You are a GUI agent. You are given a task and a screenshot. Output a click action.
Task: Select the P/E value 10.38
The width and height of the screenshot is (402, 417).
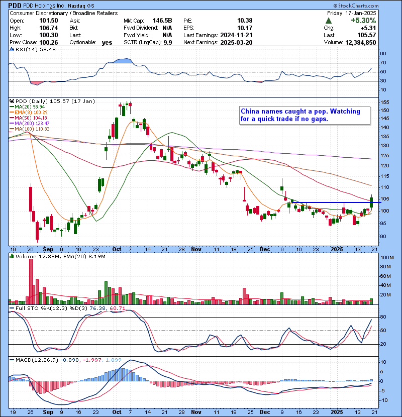click(x=245, y=21)
